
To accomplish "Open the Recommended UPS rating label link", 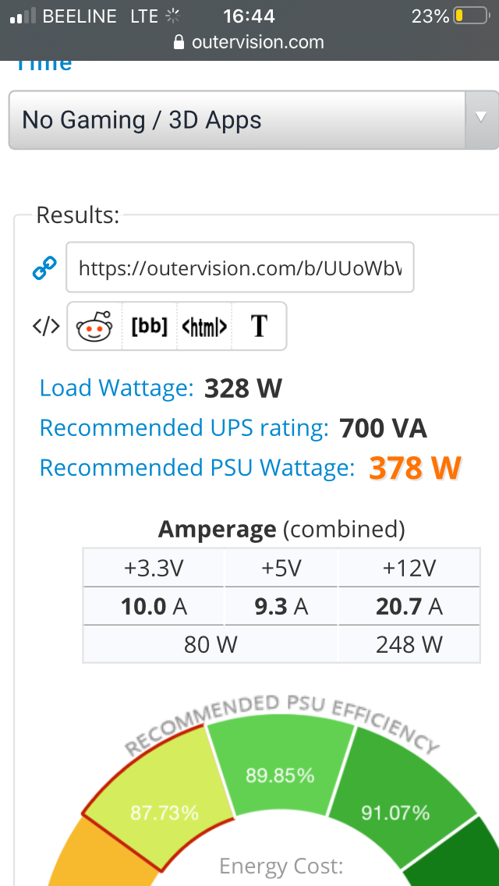I will [184, 427].
